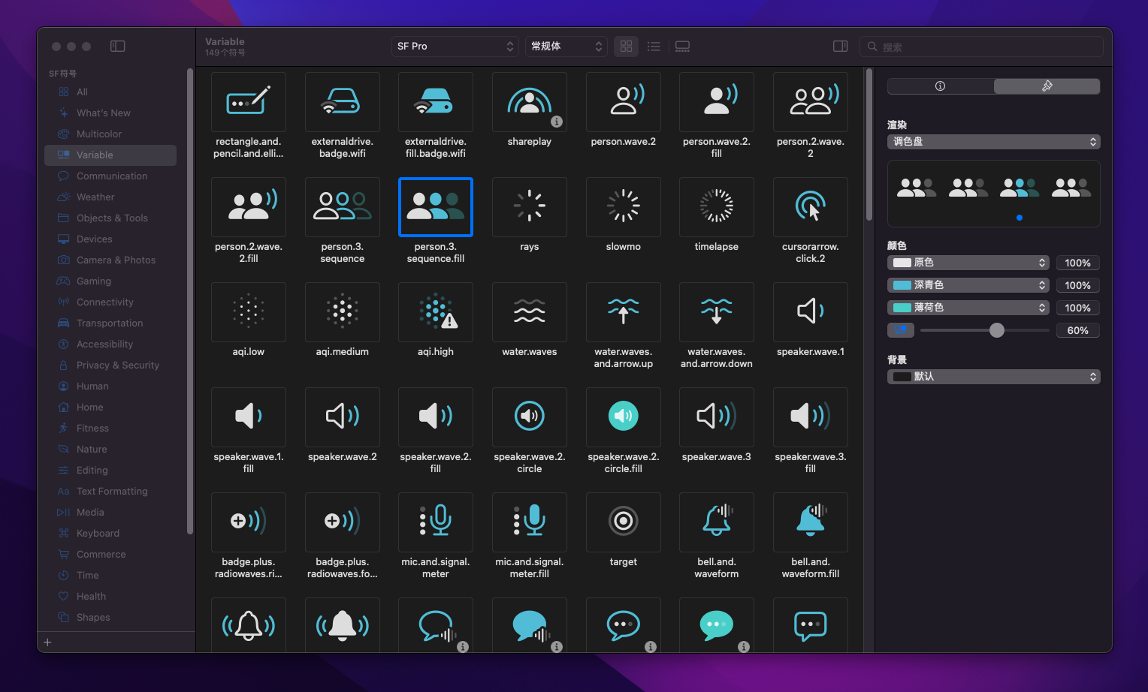
Task: Select the externaldrive.fill.badge.wifi symbol
Action: click(x=436, y=102)
